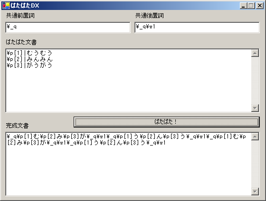Viewport: 266px width, 201px height.
Task: Click the 共通後置詞 label
Action: click(x=150, y=16)
